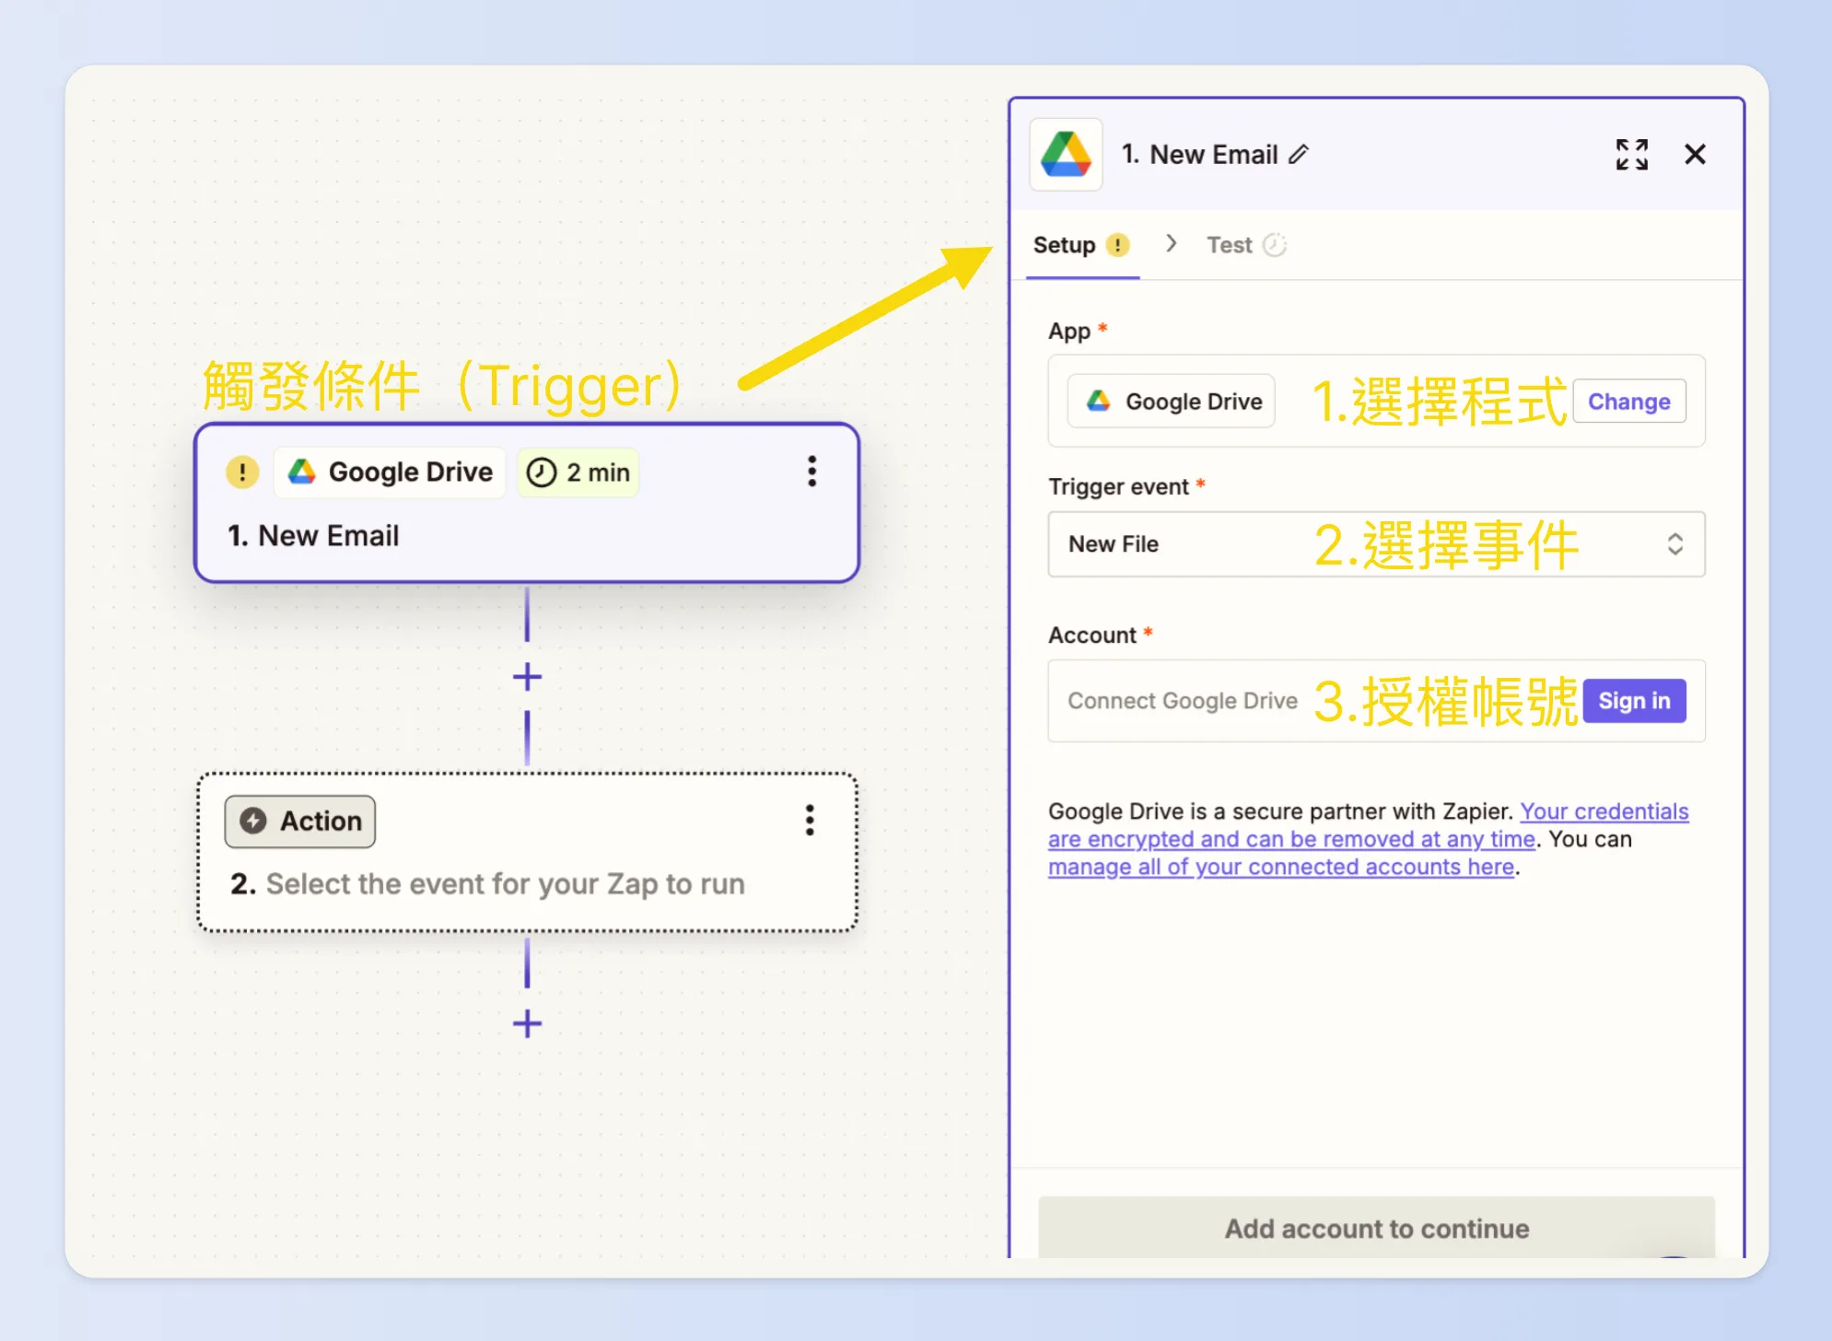Select the event for your Zap step

click(527, 853)
